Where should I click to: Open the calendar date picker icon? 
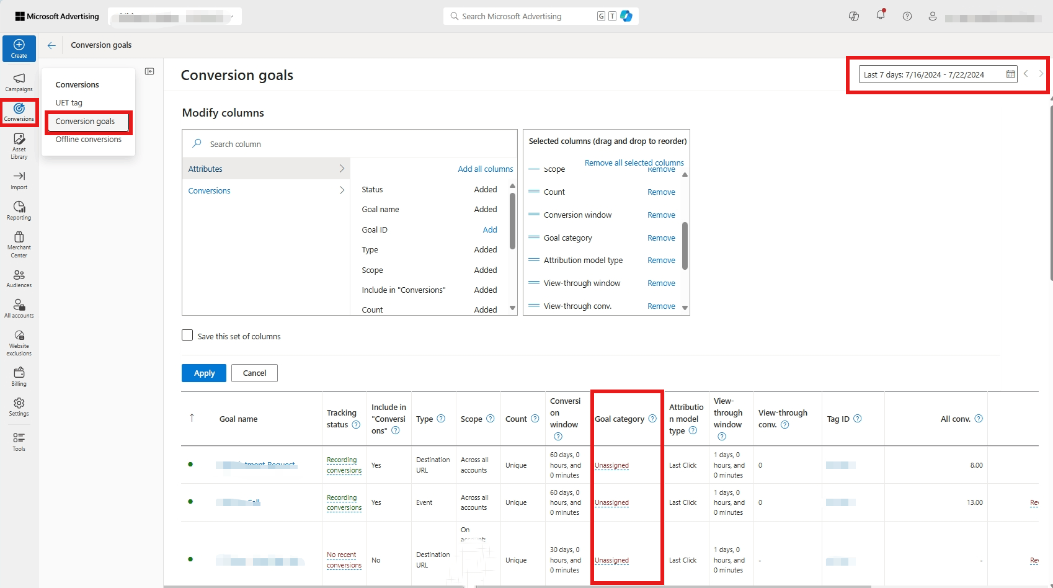1010,74
